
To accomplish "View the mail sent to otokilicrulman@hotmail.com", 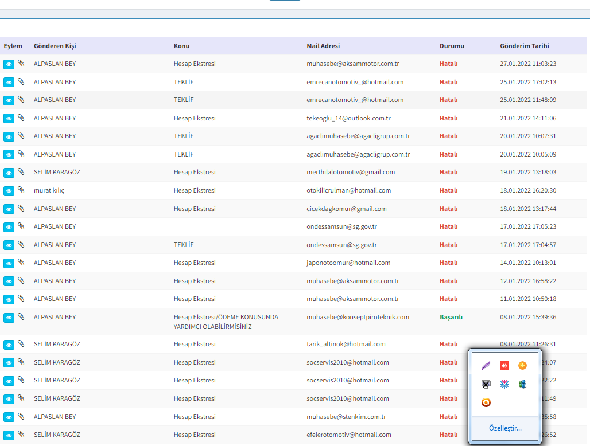I will [x=9, y=191].
